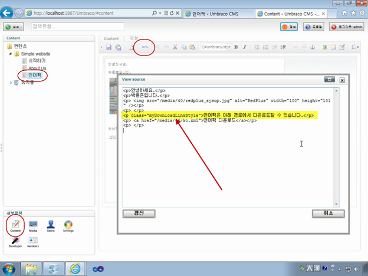This screenshot has height=276, width=368.
Task: Insert an unordered bullet list
Action: click(257, 47)
